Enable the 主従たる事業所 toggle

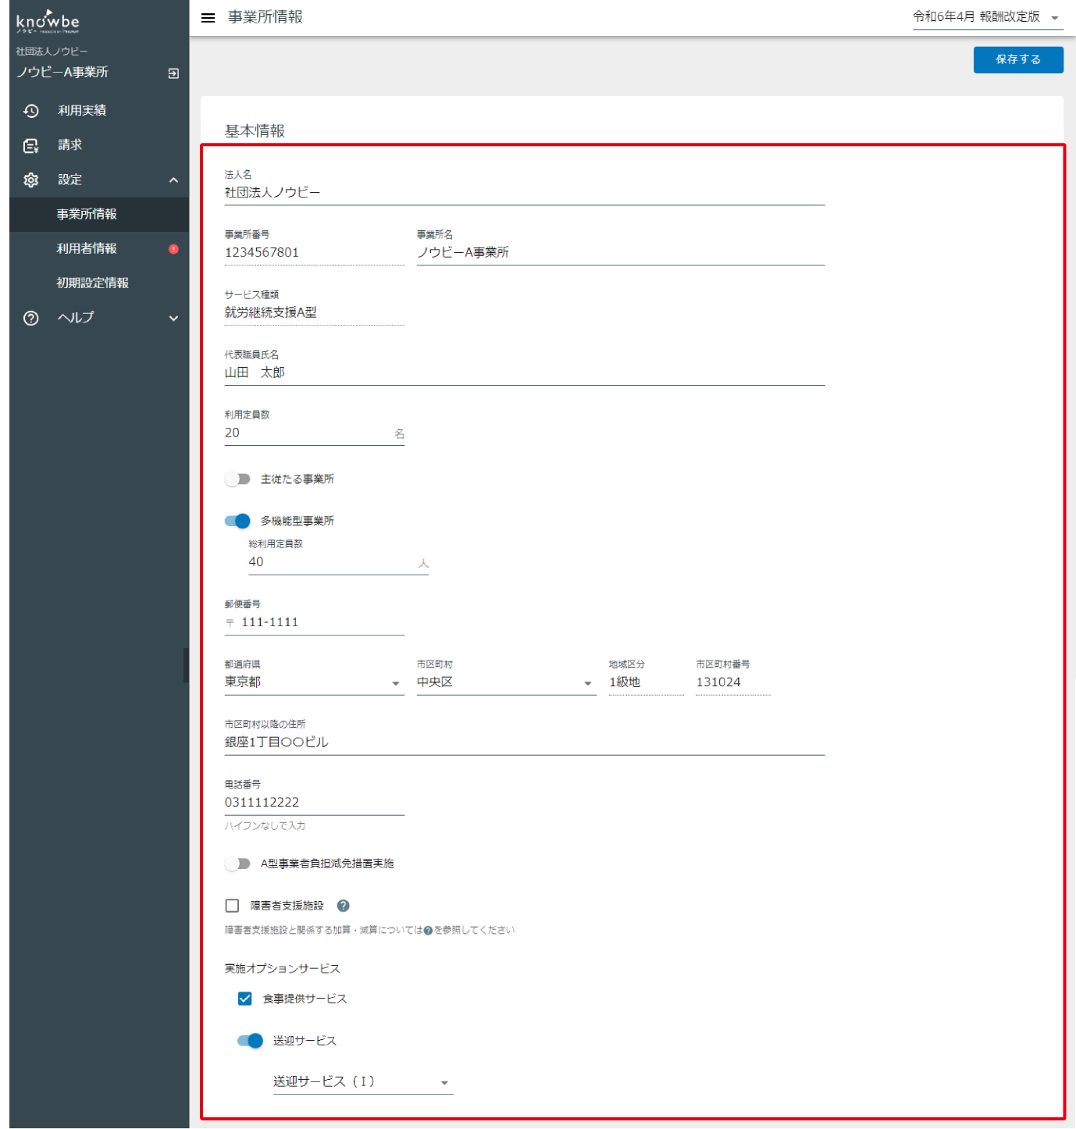pyautogui.click(x=237, y=479)
